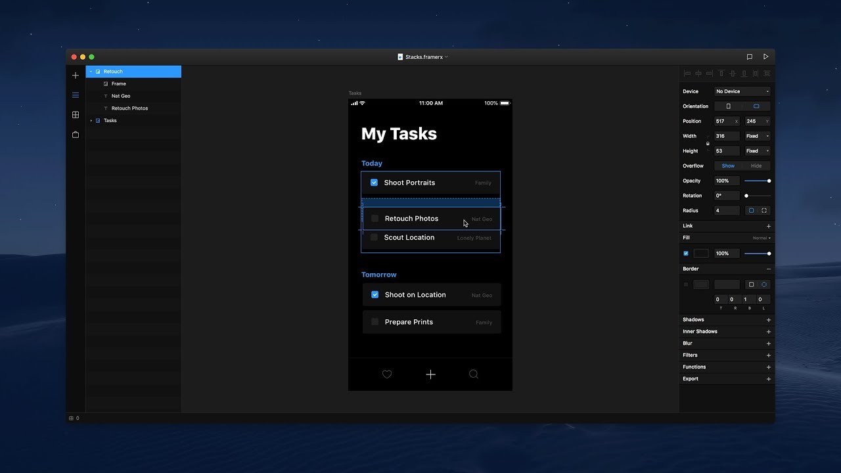
Task: Choose the square border style option
Action: (752, 284)
